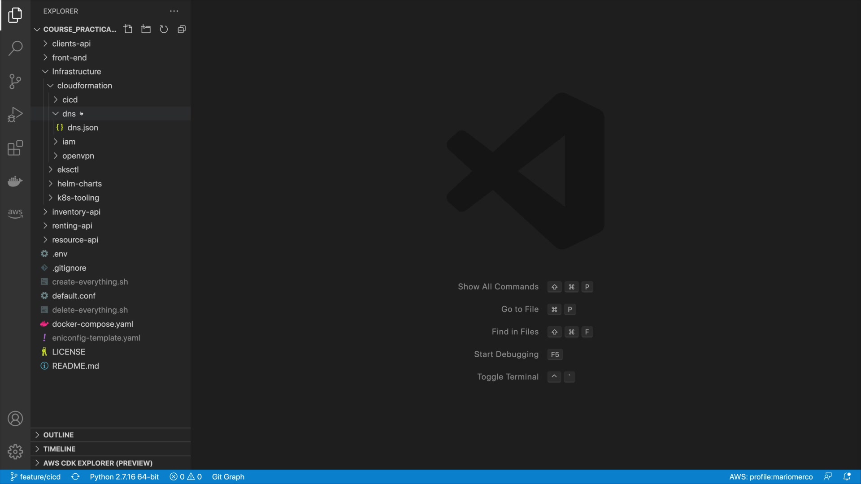The height and width of the screenshot is (484, 861).
Task: Click the New File icon in Explorer
Action: coord(128,29)
